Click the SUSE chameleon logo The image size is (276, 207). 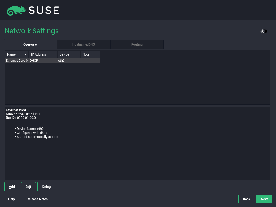point(16,10)
